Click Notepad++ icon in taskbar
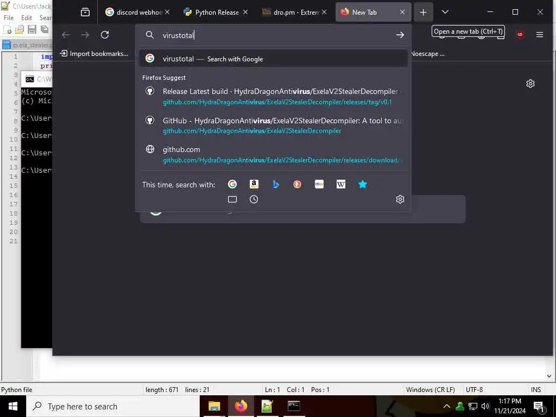This screenshot has width=556, height=417. point(267,406)
